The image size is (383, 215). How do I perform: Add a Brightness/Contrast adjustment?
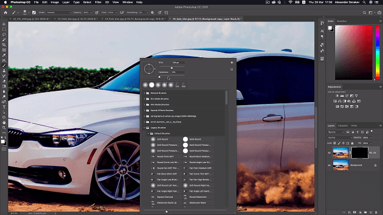[337, 96]
